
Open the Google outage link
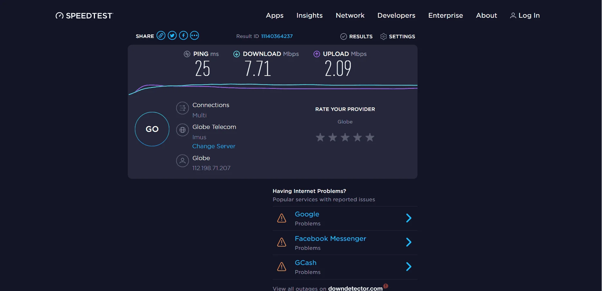point(307,214)
